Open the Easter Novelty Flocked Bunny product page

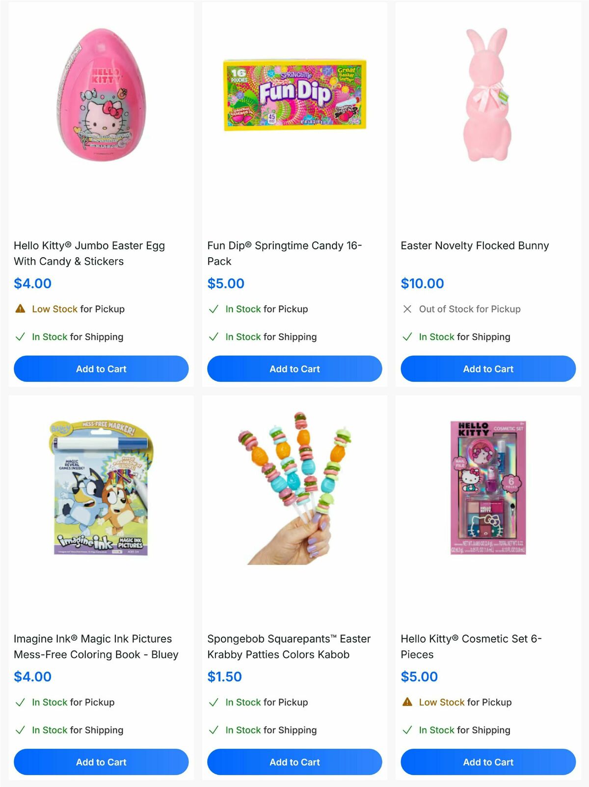pos(475,246)
